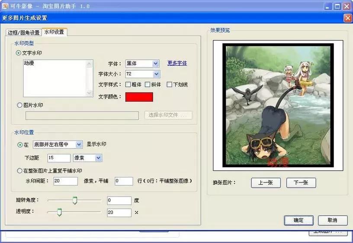Open the 像素 unit dropdown
This screenshot has width=353, height=243.
[98, 158]
